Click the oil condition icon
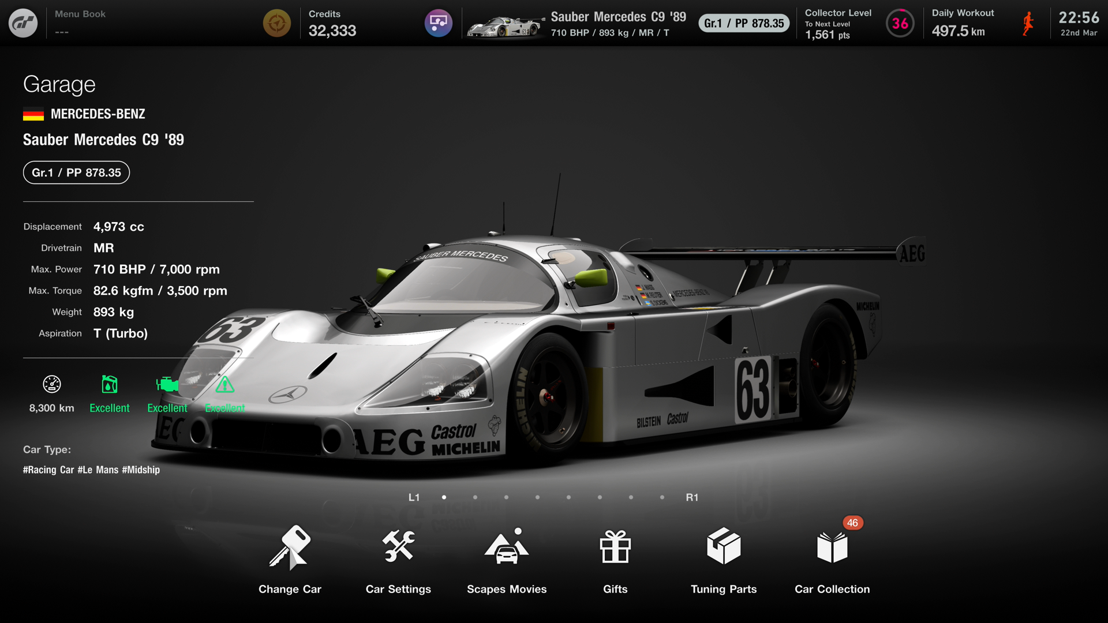The image size is (1108, 623). point(110,384)
